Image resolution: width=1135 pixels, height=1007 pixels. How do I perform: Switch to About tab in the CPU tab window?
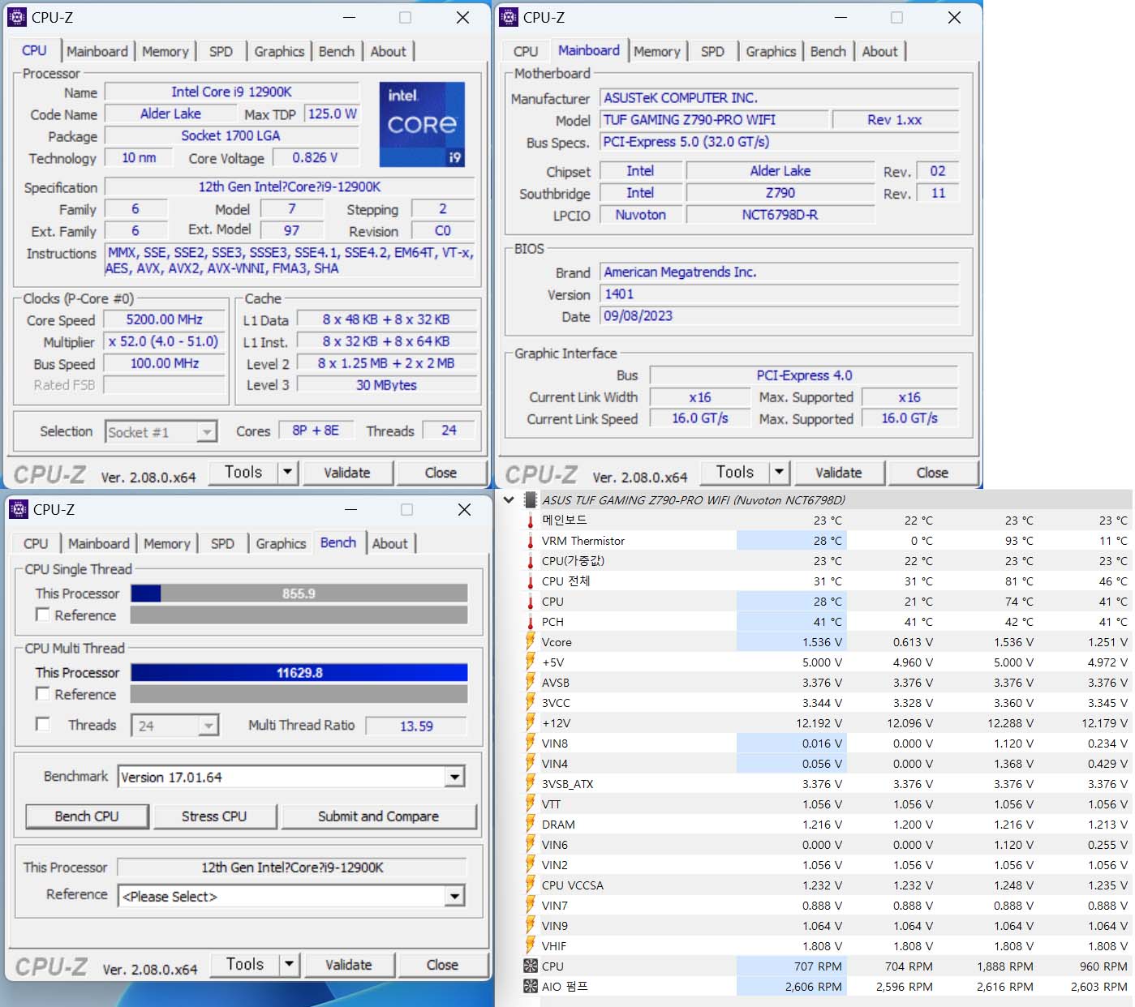(x=388, y=51)
